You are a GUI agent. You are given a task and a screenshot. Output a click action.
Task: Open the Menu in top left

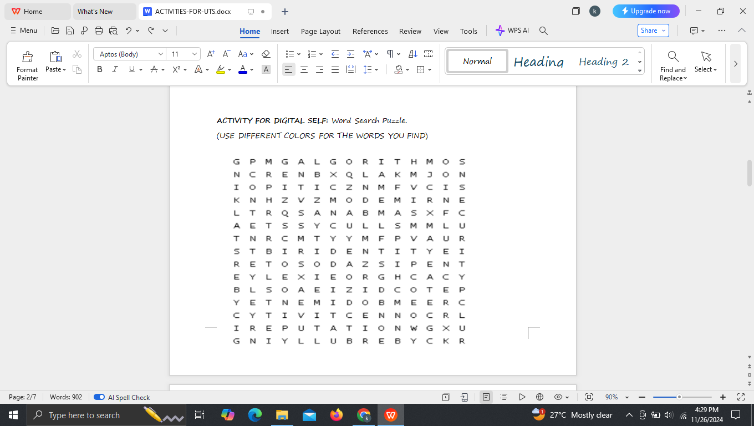point(23,31)
